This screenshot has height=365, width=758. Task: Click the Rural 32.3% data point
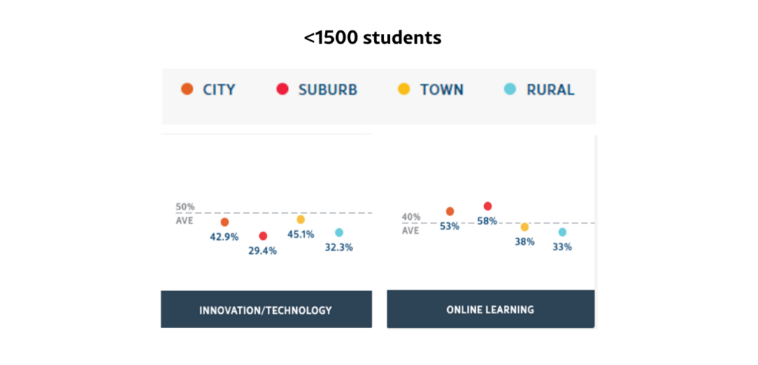coord(339,232)
